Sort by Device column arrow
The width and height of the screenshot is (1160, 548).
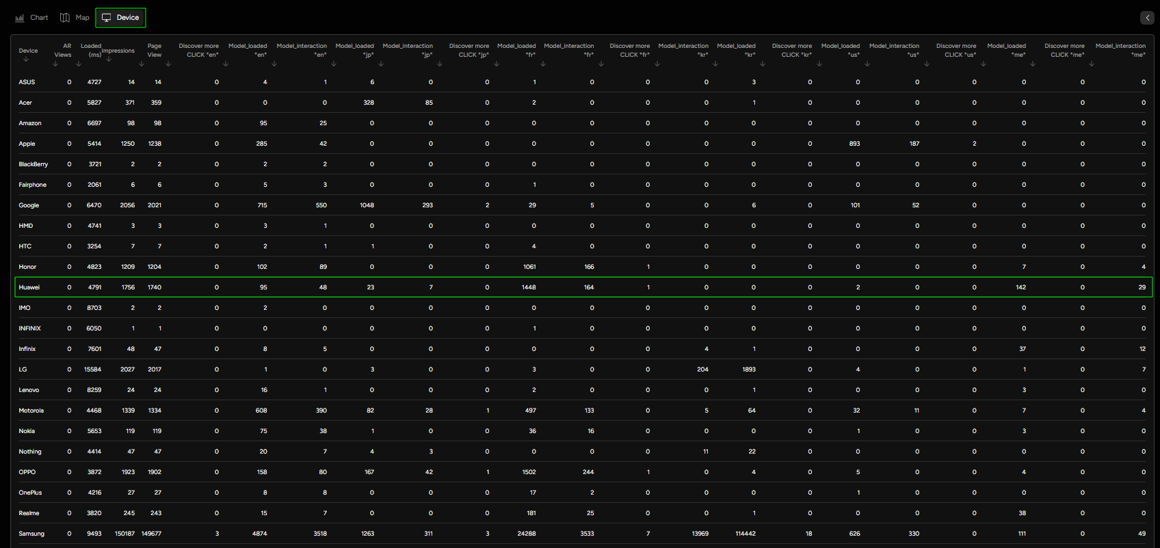[x=26, y=60]
